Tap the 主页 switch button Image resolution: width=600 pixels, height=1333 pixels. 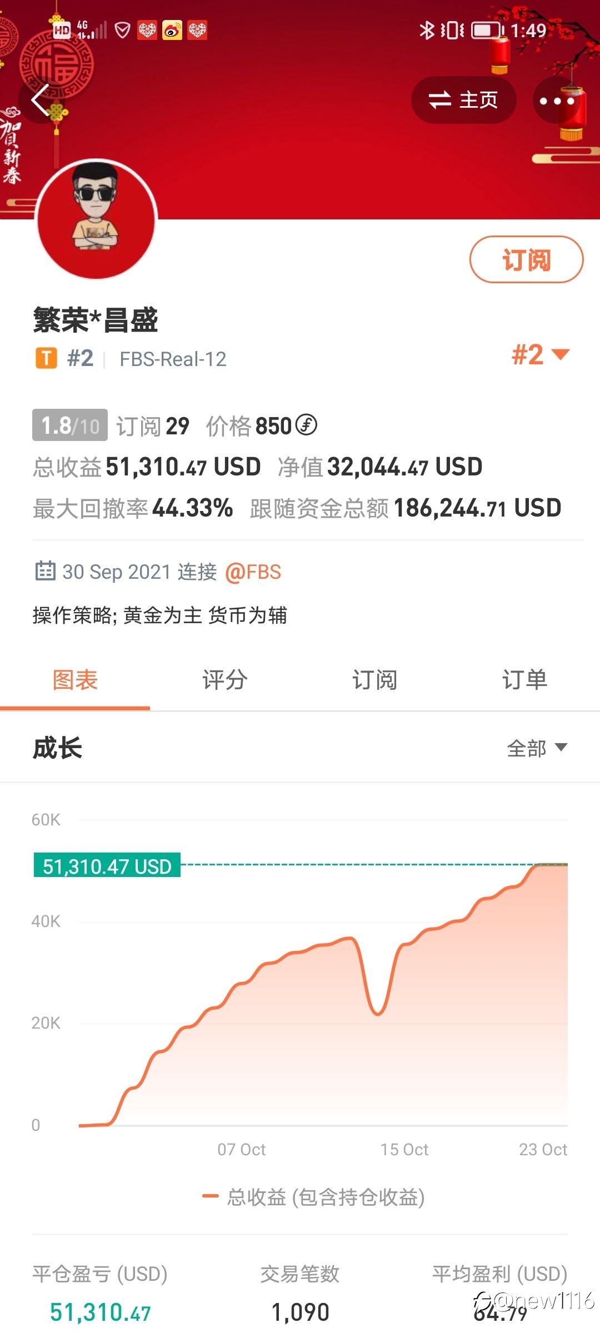coord(464,100)
